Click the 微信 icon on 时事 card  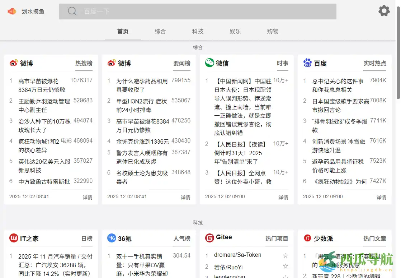point(209,63)
